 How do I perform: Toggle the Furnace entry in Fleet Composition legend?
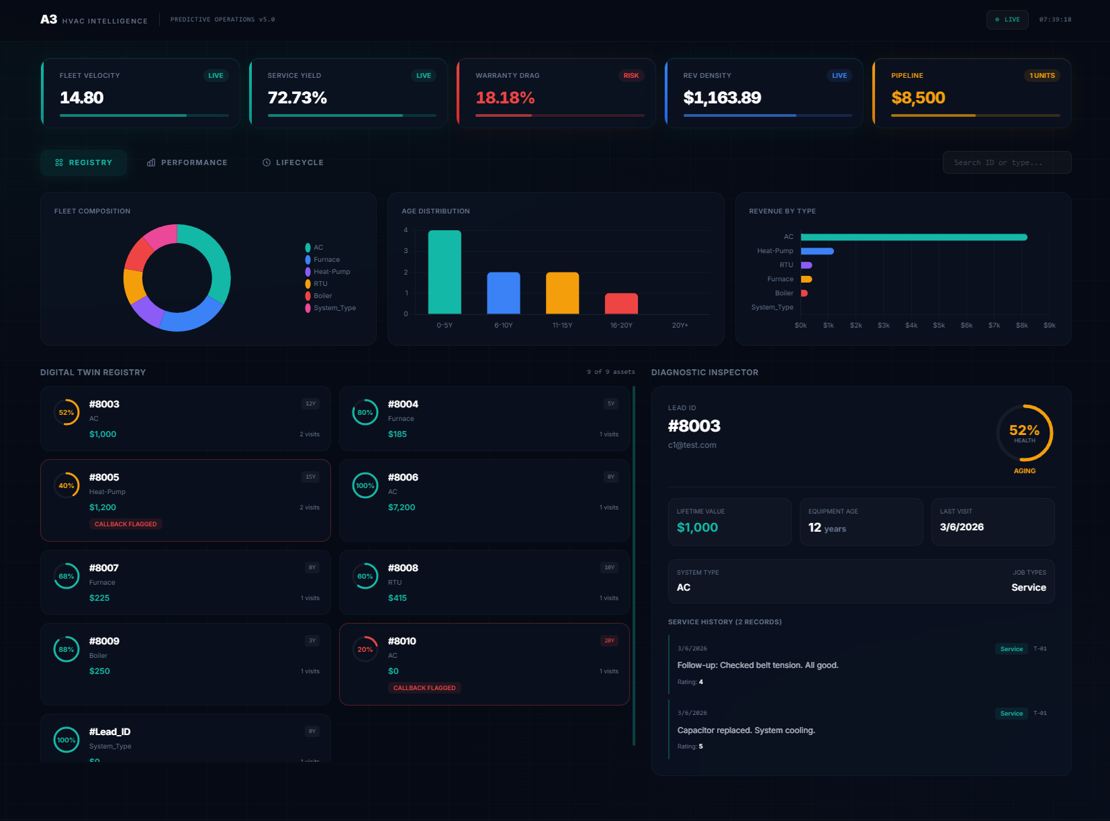coord(325,259)
